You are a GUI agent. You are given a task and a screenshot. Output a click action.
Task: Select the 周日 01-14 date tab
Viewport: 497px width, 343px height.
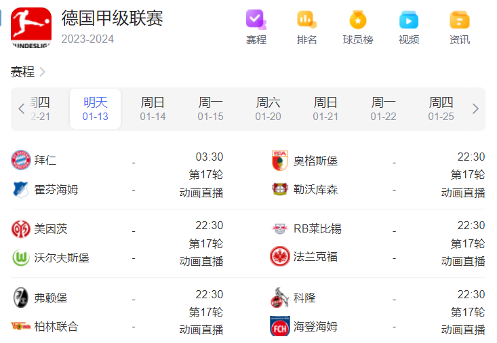pos(153,108)
